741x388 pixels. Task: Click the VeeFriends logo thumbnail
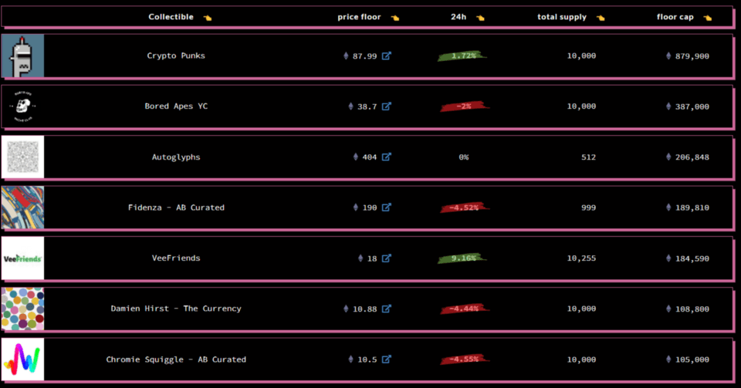click(22, 258)
